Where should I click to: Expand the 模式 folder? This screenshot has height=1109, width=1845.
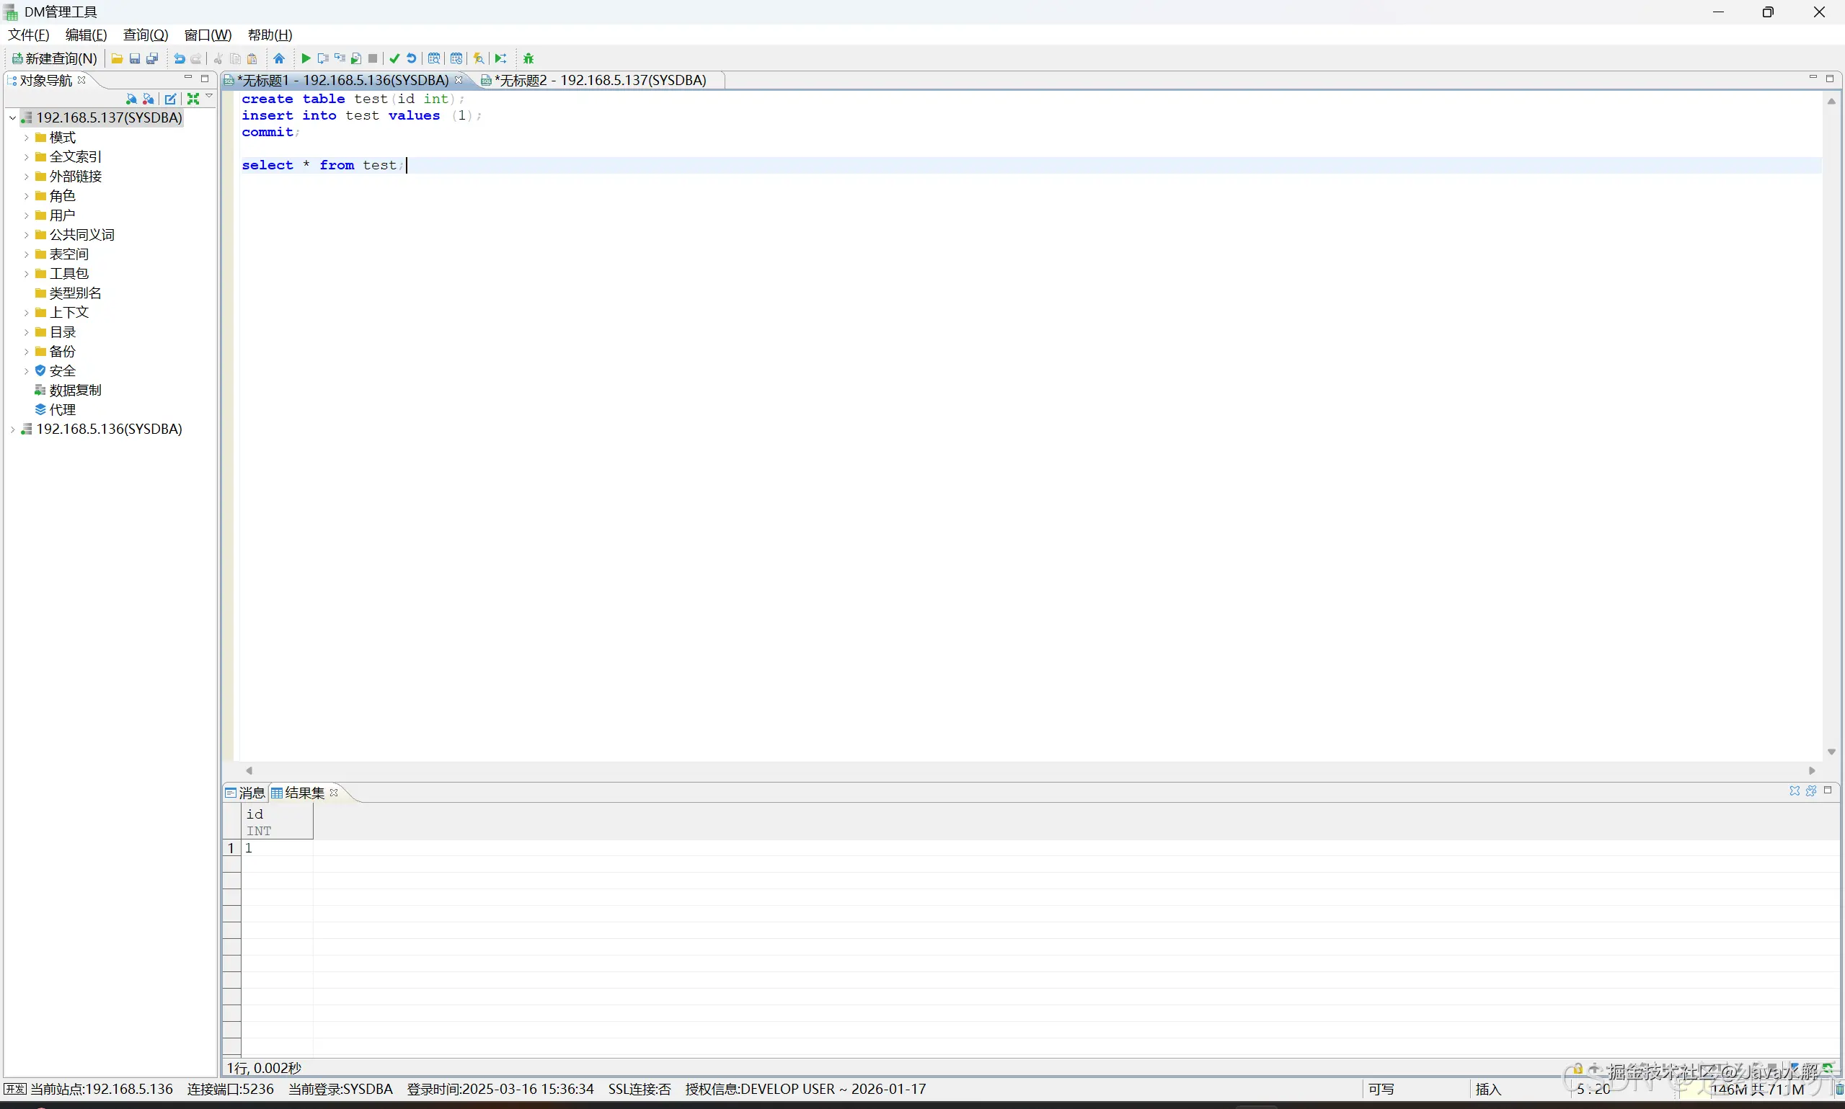26,138
